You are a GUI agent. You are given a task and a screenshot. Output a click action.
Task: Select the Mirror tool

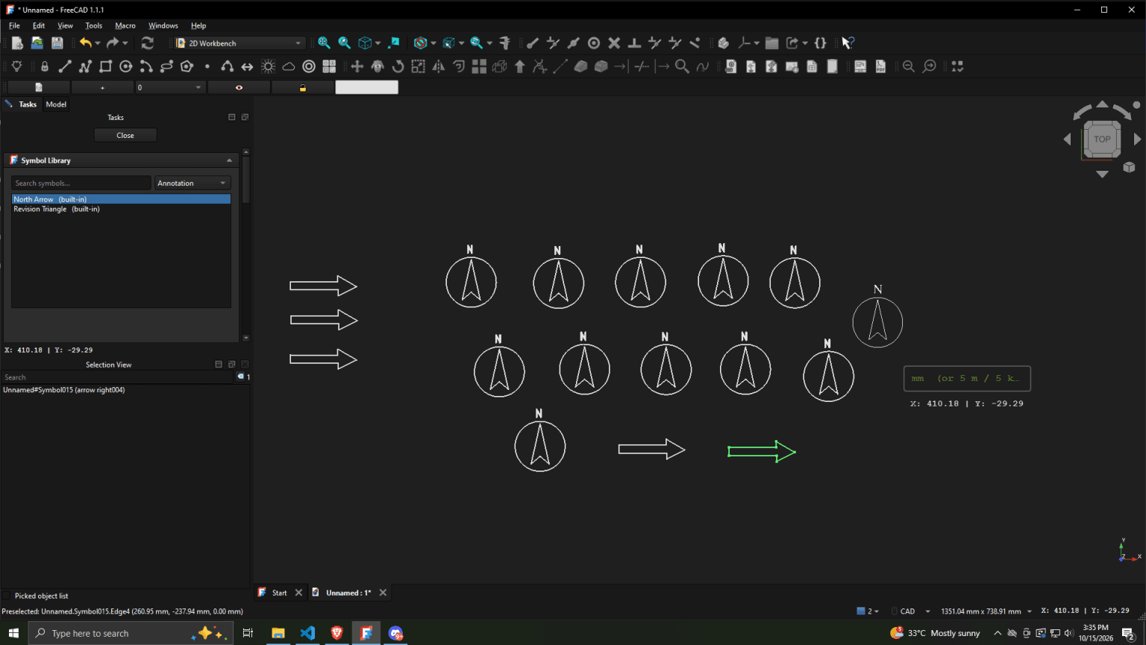coord(439,66)
